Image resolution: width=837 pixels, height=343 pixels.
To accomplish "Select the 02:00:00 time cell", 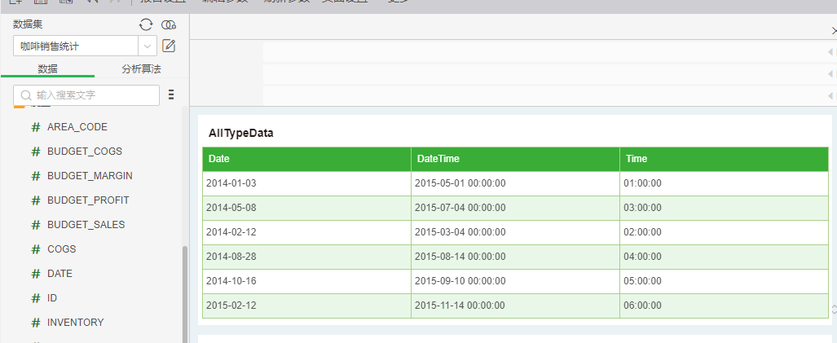I will click(x=724, y=232).
